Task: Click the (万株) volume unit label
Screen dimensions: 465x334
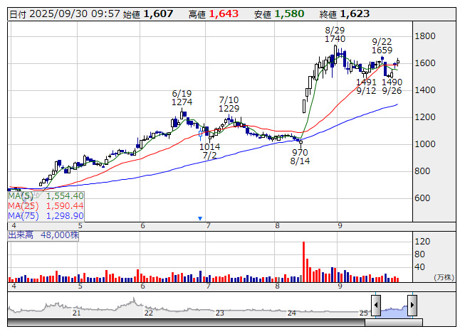Action: coord(444,277)
